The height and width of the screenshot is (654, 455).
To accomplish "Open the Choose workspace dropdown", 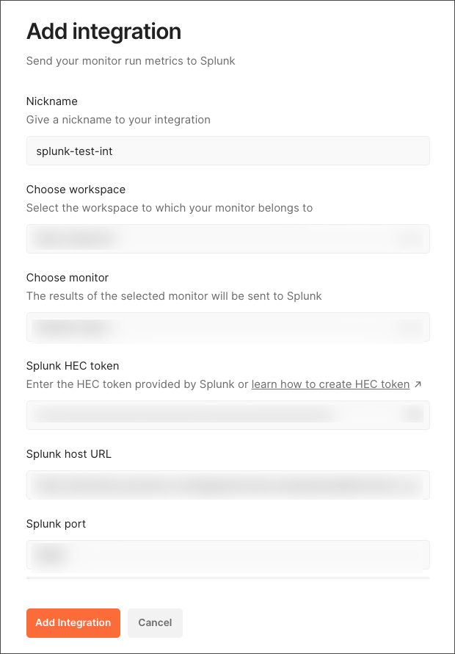I will (228, 239).
